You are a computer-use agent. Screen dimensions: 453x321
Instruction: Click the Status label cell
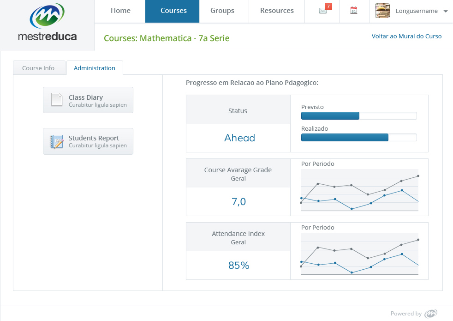[x=238, y=109]
